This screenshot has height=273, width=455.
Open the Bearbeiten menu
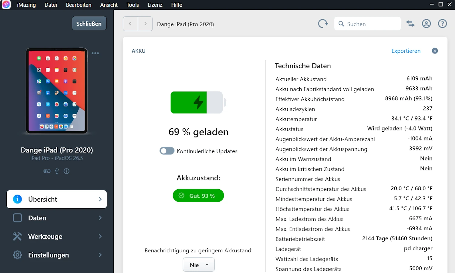79,5
